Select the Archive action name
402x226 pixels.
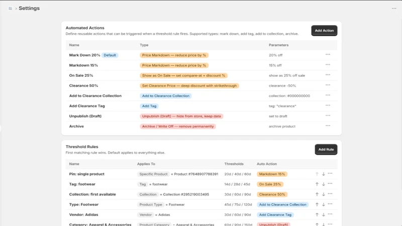coord(76,127)
